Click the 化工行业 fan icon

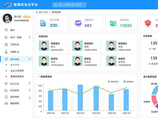tap(6, 84)
